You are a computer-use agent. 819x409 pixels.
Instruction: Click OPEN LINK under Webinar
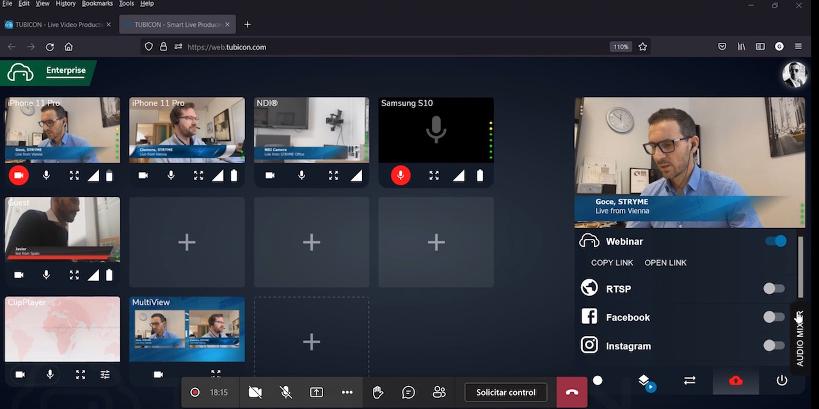[665, 263]
